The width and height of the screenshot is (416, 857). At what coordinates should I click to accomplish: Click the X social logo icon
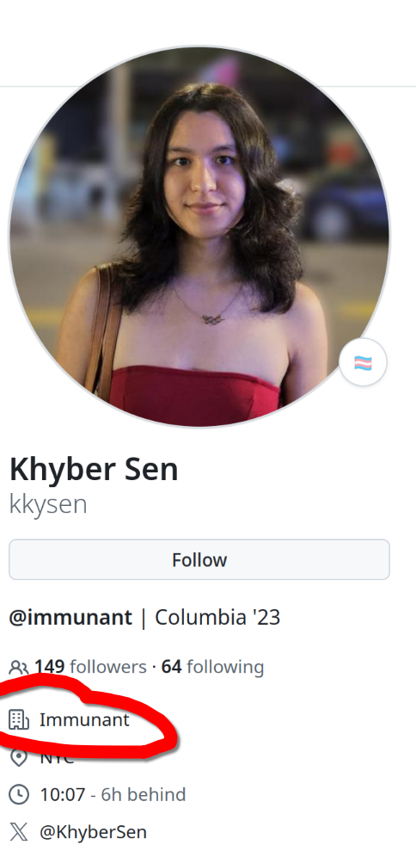(19, 832)
